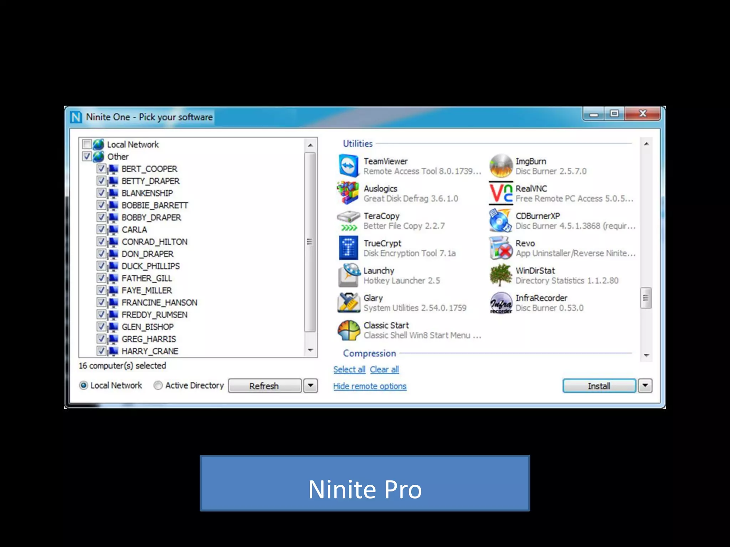Screen dimensions: 730x547
Task: Select the FREDDY_RUMSEN computer name
Action: 154,314
